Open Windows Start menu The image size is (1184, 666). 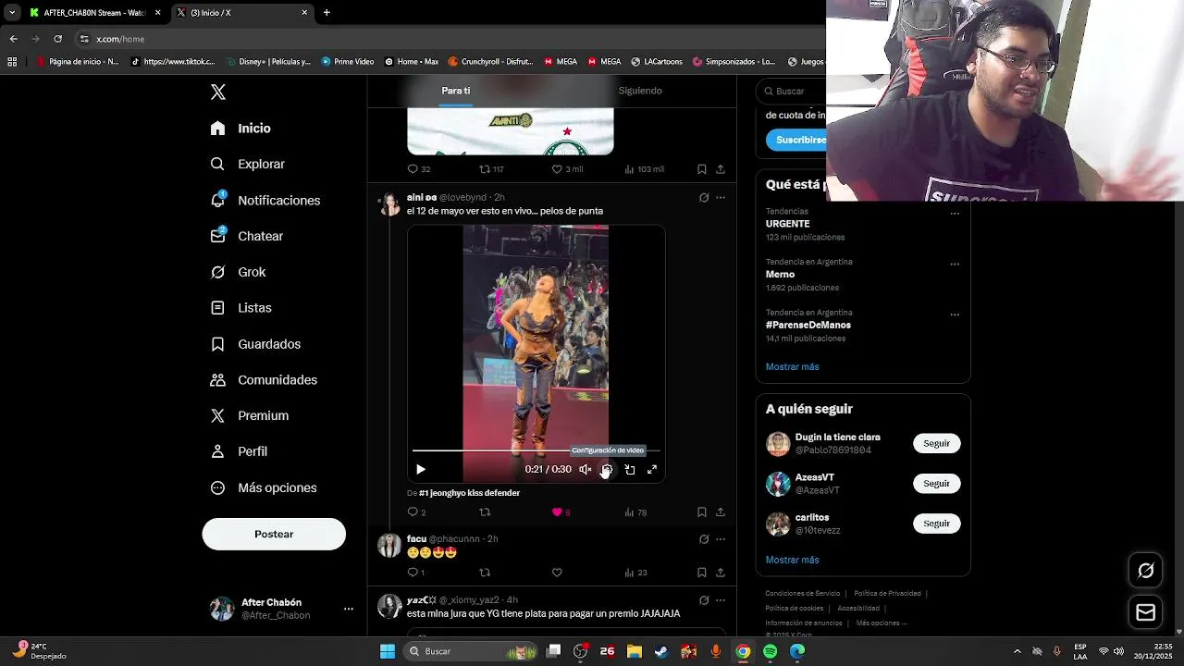tap(388, 651)
